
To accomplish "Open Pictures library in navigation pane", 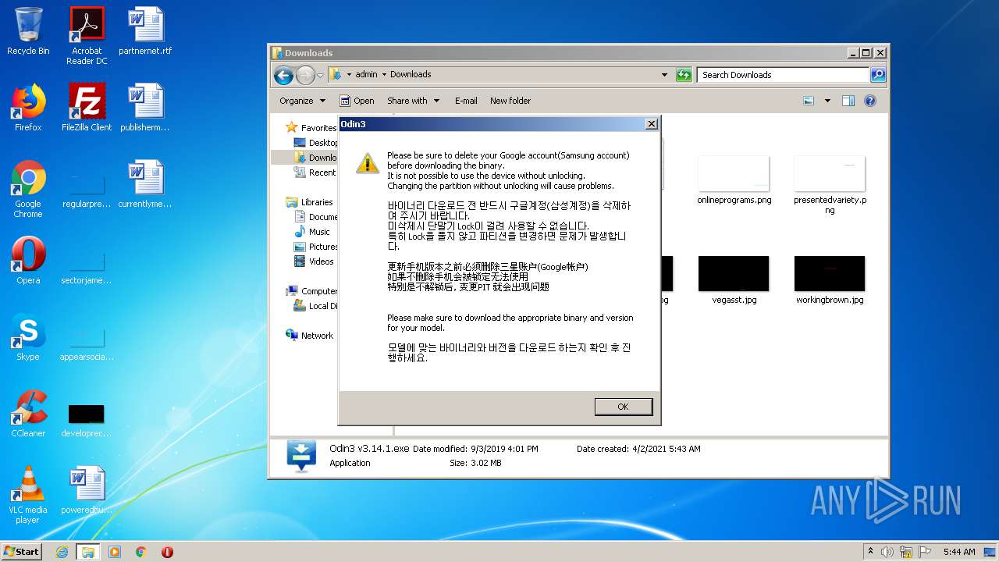I will point(315,247).
